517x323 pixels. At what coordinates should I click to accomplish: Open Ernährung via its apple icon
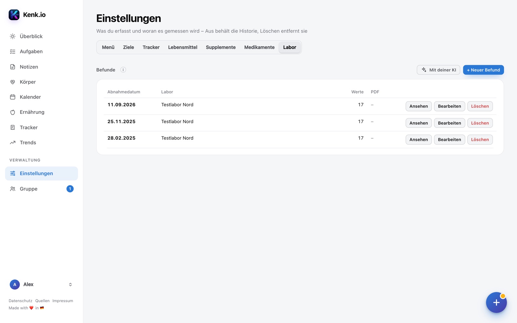click(13, 112)
